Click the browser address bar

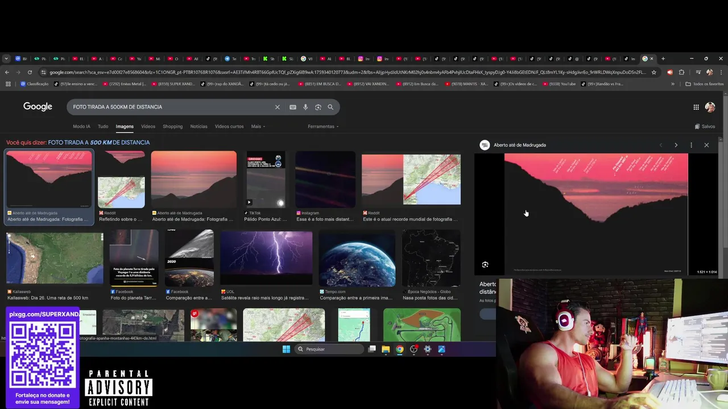[x=347, y=72]
